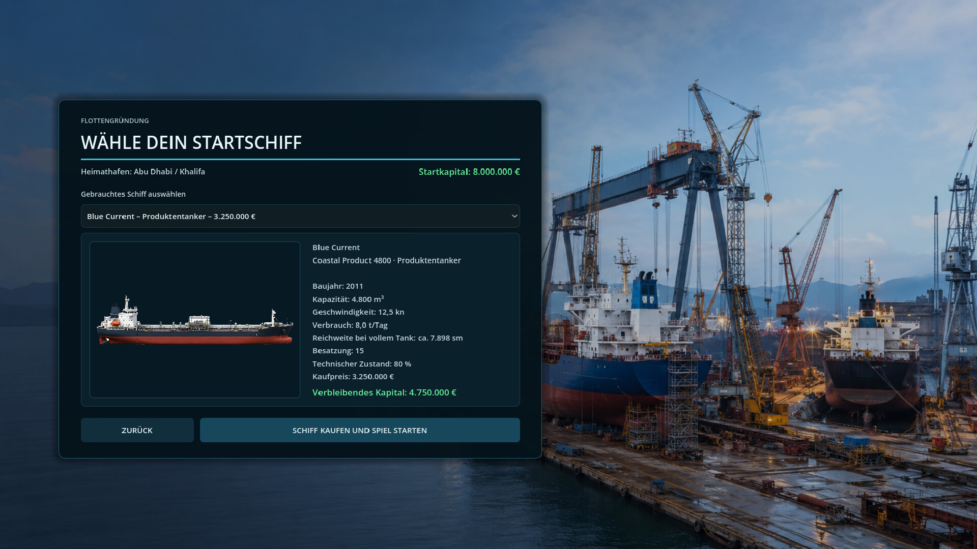Image resolution: width=977 pixels, height=549 pixels.
Task: Click the Coastal Product 4800 · Produktentanker text
Action: point(387,260)
